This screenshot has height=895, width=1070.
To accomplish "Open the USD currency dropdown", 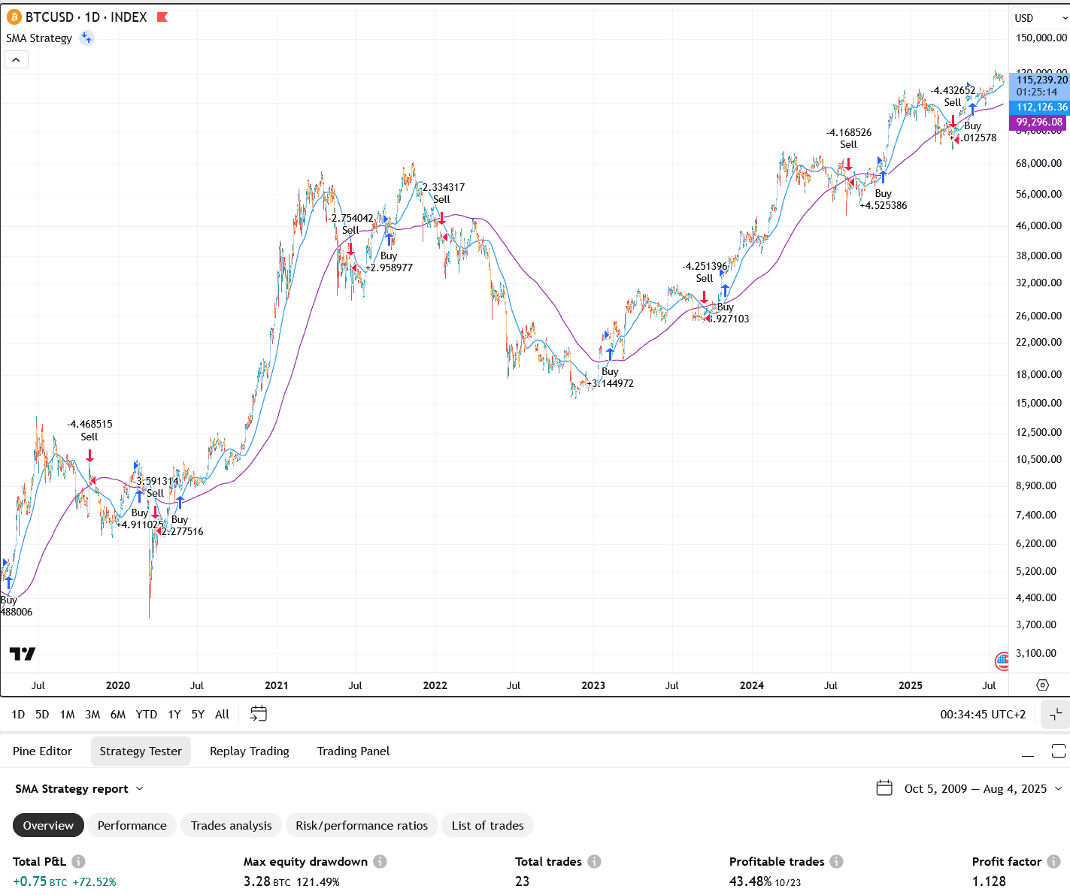I will tap(1040, 17).
